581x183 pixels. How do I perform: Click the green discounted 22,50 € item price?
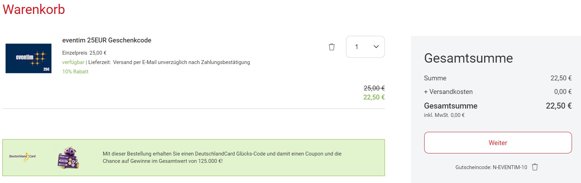[374, 97]
